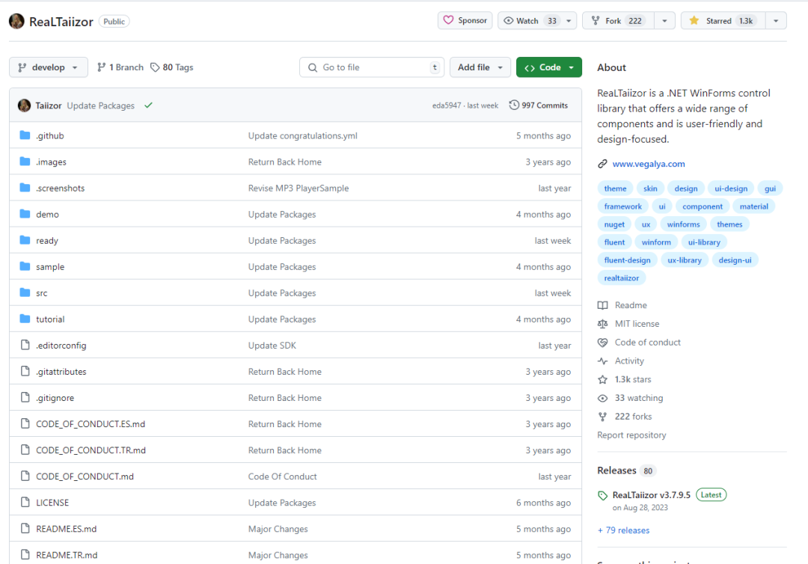Image resolution: width=808 pixels, height=564 pixels.
Task: Open the Add file dropdown
Action: click(x=480, y=67)
